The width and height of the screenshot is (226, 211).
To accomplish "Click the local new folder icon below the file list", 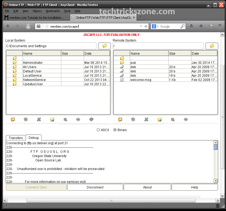I will tap(13, 120).
